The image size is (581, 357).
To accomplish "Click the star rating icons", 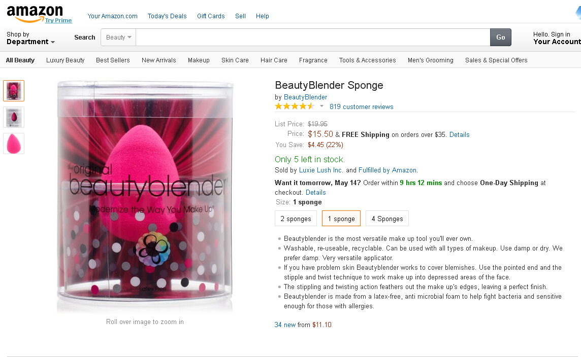I will point(294,106).
